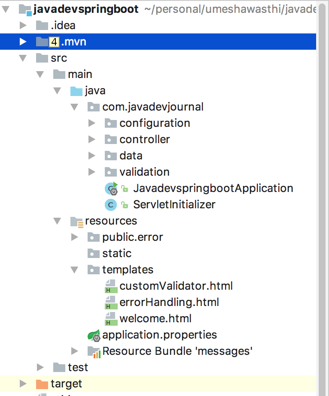
Task: Click the resources folder icon
Action: pos(77,221)
